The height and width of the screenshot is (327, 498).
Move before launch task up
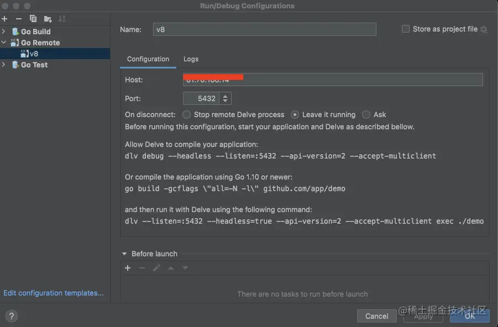point(171,268)
